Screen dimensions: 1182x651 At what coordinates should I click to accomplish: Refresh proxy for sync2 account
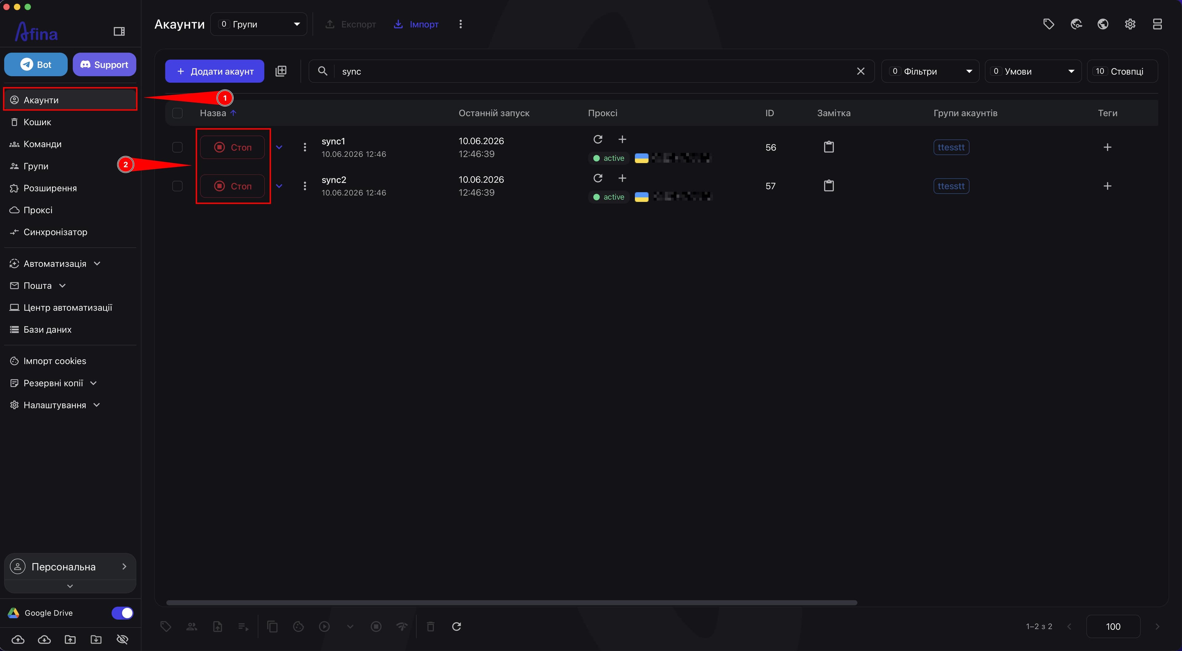pyautogui.click(x=597, y=178)
